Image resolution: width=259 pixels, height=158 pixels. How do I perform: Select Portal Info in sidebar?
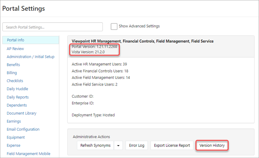(31, 40)
